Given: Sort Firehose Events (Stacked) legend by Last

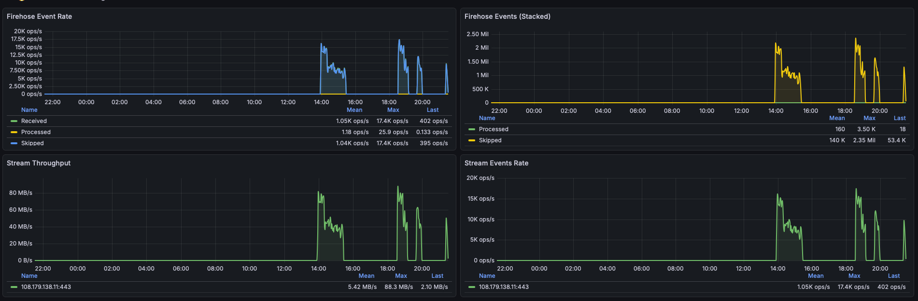Looking at the screenshot, I should pos(899,118).
